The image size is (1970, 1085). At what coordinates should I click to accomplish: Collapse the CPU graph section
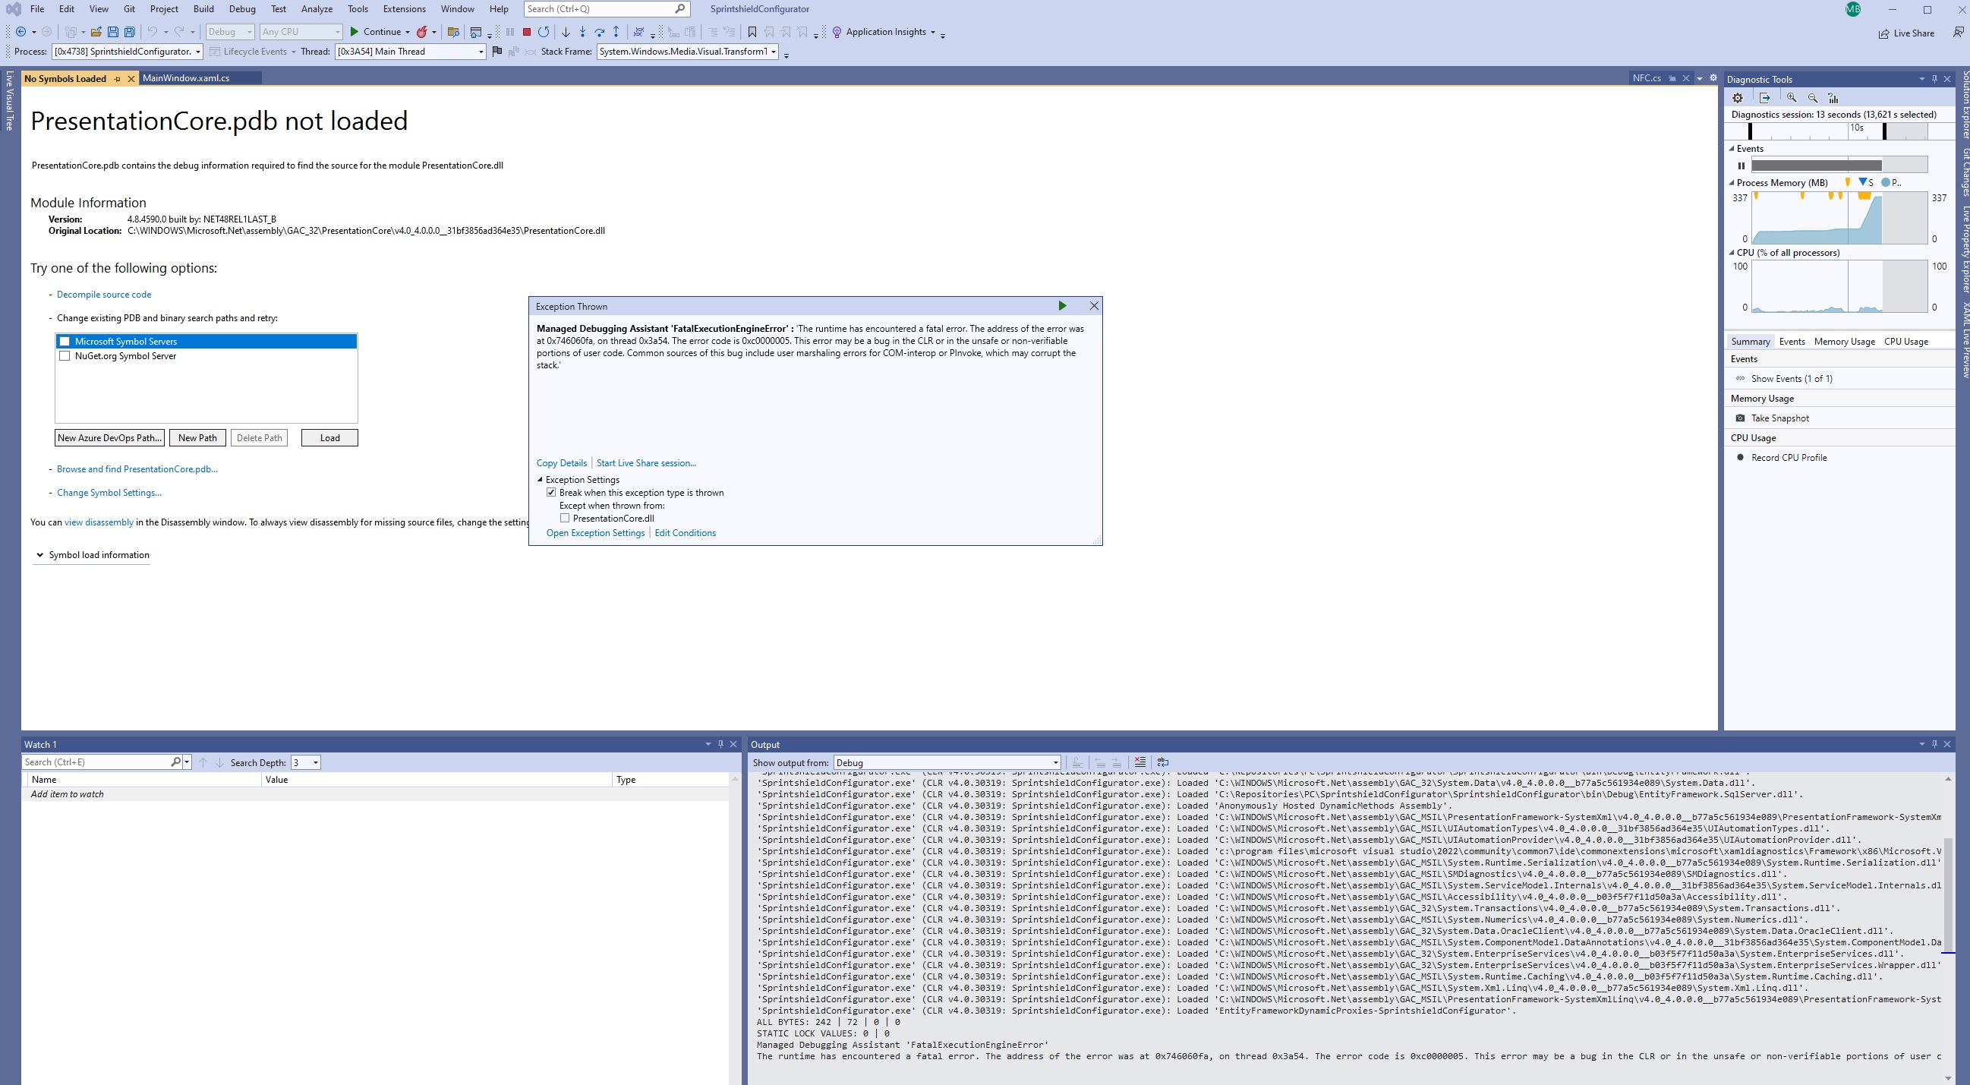coord(1732,253)
